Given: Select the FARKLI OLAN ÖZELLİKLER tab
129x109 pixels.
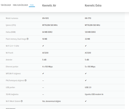Looking at the screenshot, I should click(20, 5).
